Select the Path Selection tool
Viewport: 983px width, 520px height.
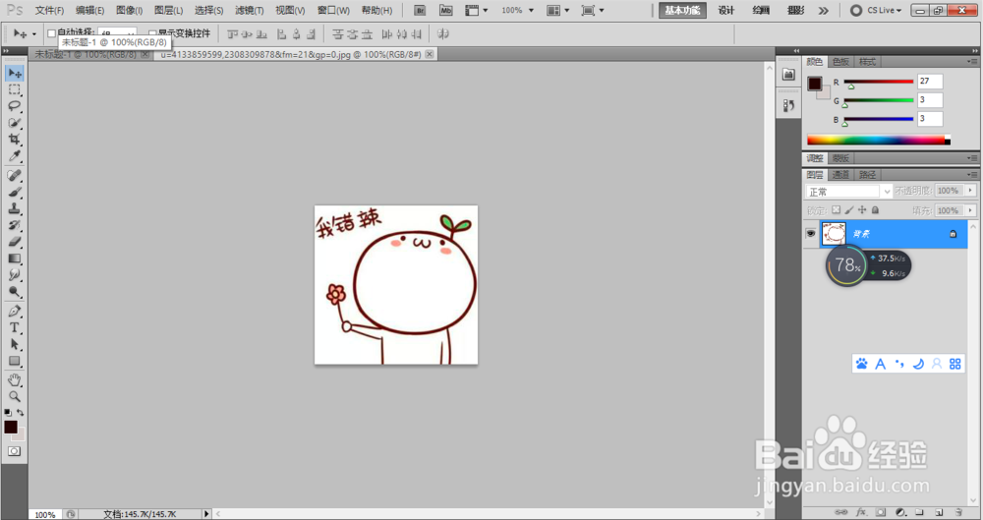(15, 344)
